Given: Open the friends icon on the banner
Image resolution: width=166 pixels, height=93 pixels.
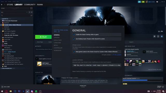Looking at the screenshot, I should (x=159, y=32).
